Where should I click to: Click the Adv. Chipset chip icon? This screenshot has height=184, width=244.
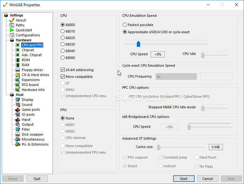point(18,55)
